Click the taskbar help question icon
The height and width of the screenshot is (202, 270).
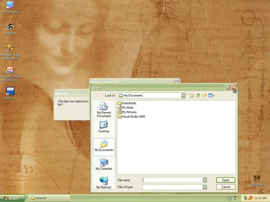229,198
